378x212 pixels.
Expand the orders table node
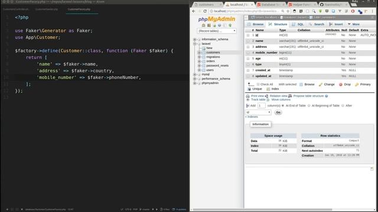[199, 61]
